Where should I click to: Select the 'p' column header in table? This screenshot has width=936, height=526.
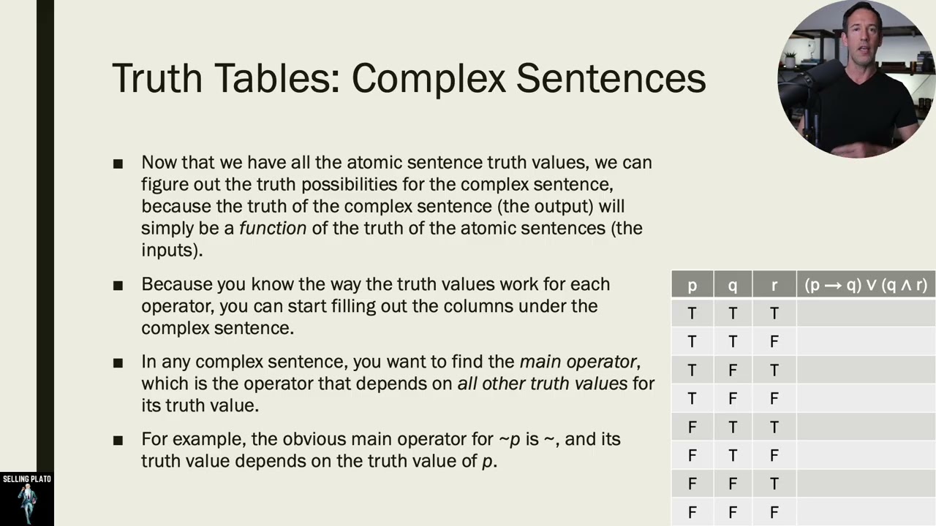(x=692, y=285)
